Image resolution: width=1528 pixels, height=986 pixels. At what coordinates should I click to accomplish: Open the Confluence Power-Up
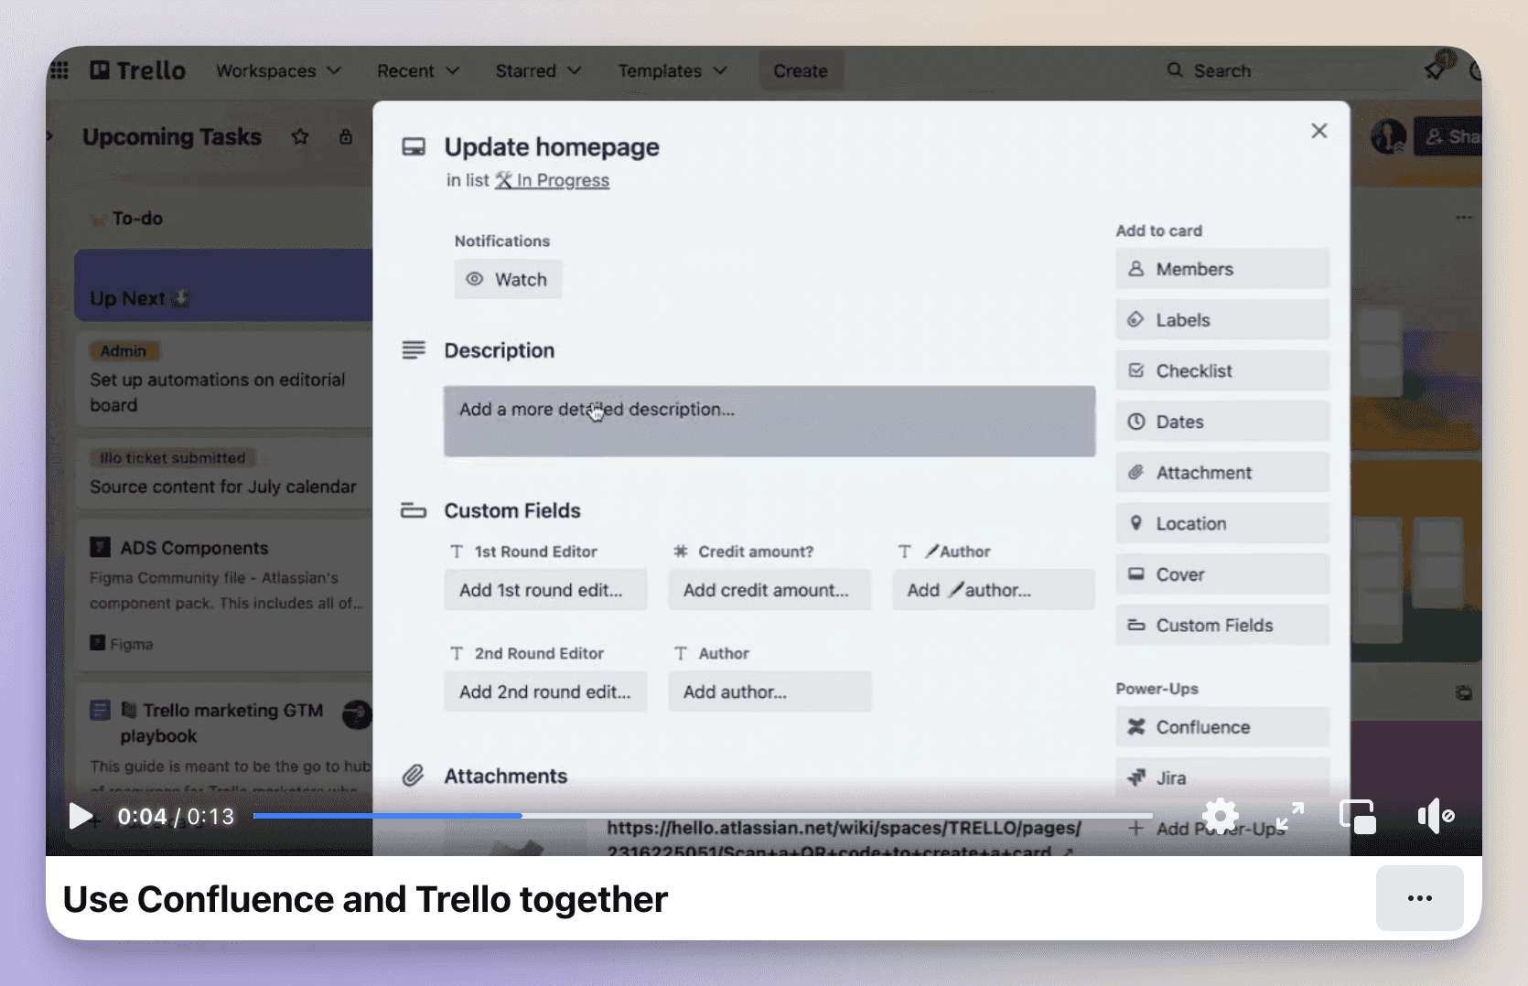pyautogui.click(x=1222, y=727)
